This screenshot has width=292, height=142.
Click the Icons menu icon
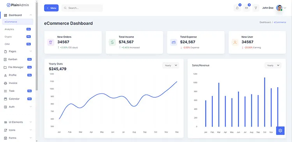(x=5, y=130)
